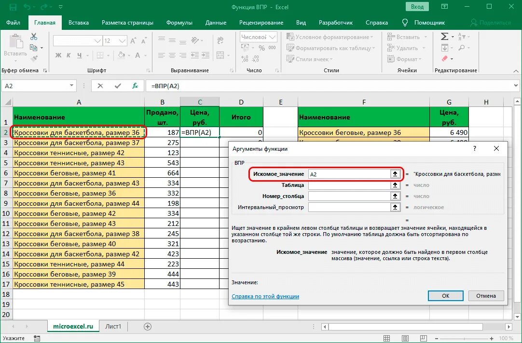The image size is (522, 343).
Task: Click the sort and filter icon
Action: point(461,37)
